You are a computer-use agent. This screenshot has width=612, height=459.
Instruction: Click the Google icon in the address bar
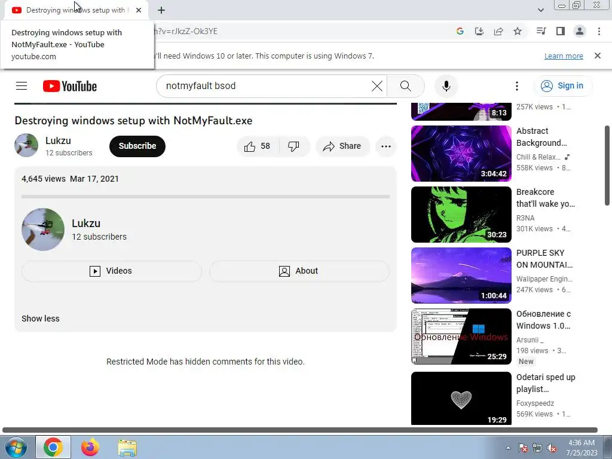[x=460, y=31]
